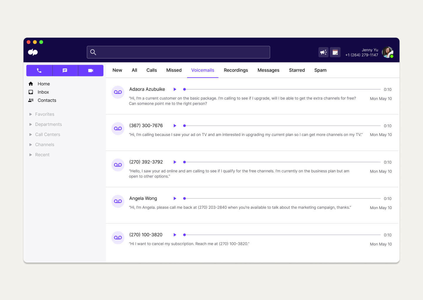Click the search magnifier icon
Image resolution: width=423 pixels, height=300 pixels.
click(93, 52)
